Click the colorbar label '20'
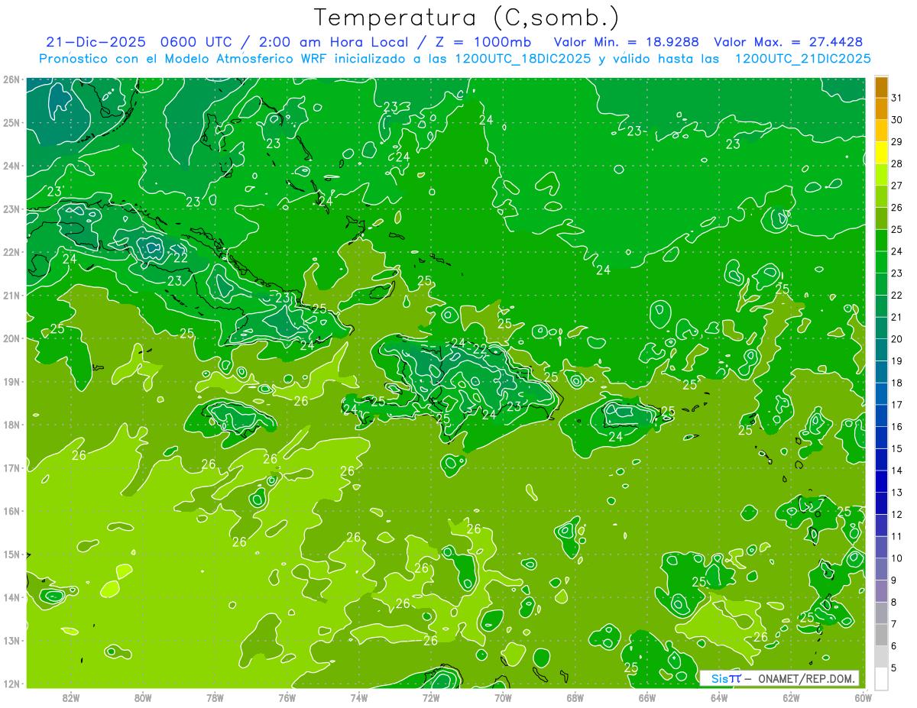 tap(896, 339)
